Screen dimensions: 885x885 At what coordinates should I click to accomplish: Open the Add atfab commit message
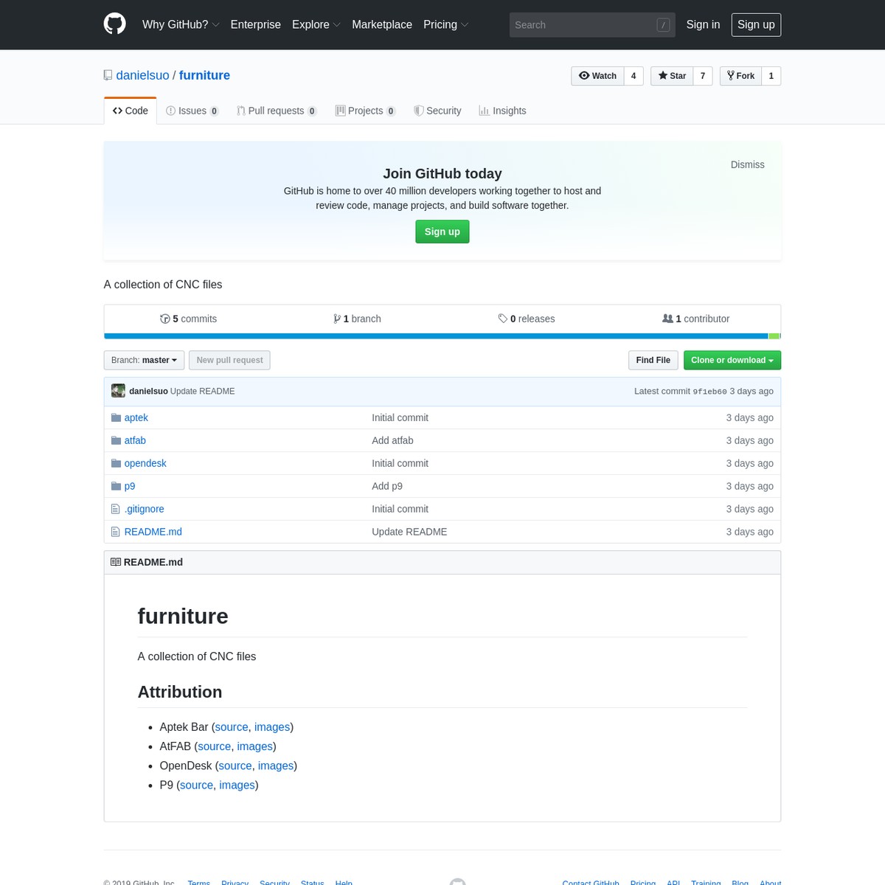click(392, 440)
